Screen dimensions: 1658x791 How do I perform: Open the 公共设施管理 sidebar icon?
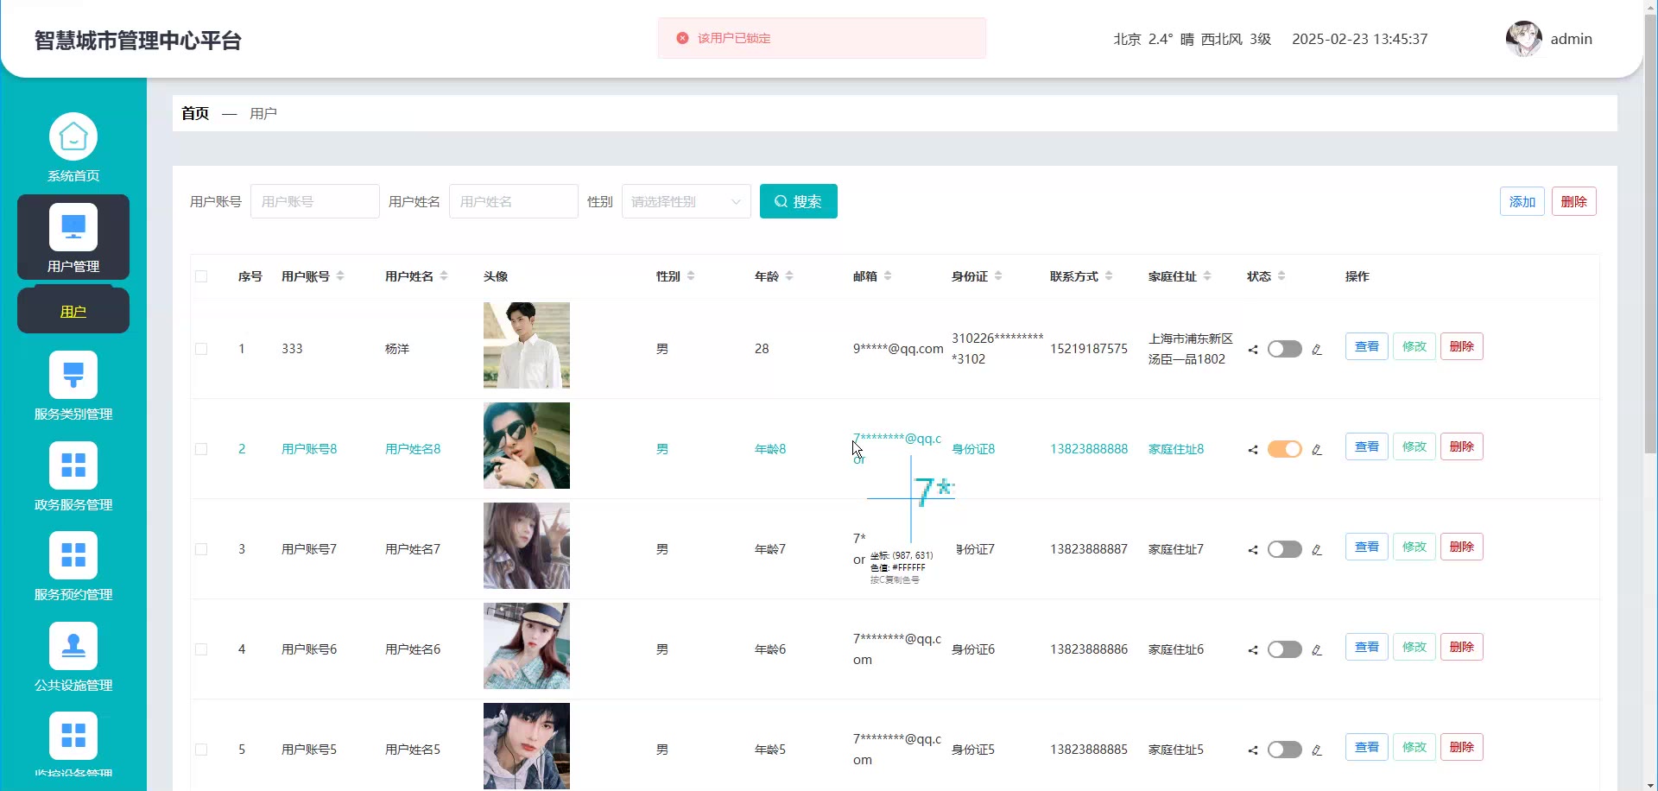point(73,647)
